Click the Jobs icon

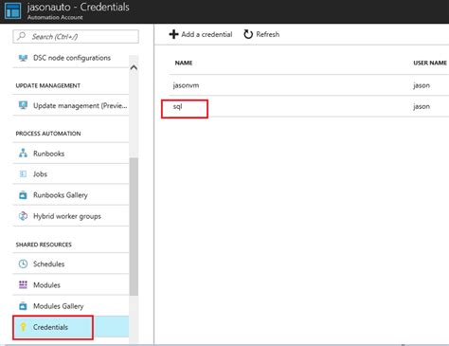tap(23, 173)
